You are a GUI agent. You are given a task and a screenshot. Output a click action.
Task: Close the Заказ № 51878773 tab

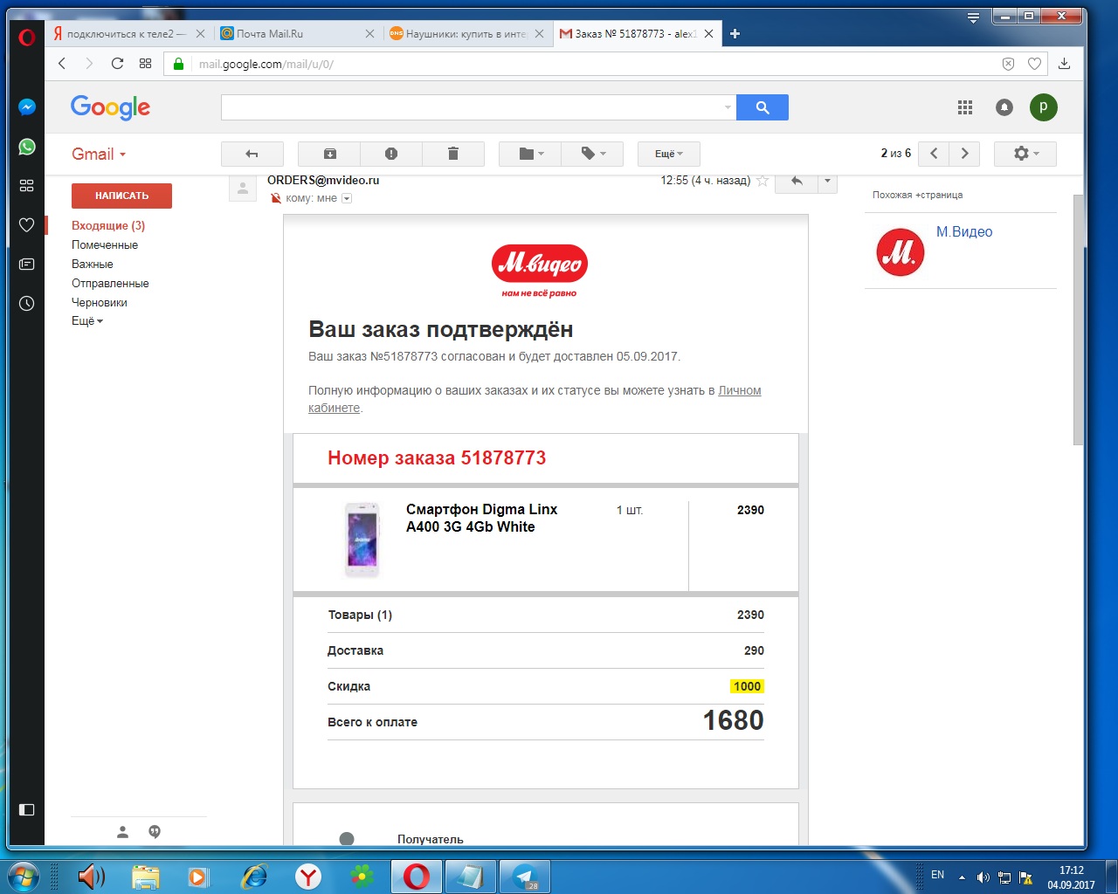[x=708, y=33]
